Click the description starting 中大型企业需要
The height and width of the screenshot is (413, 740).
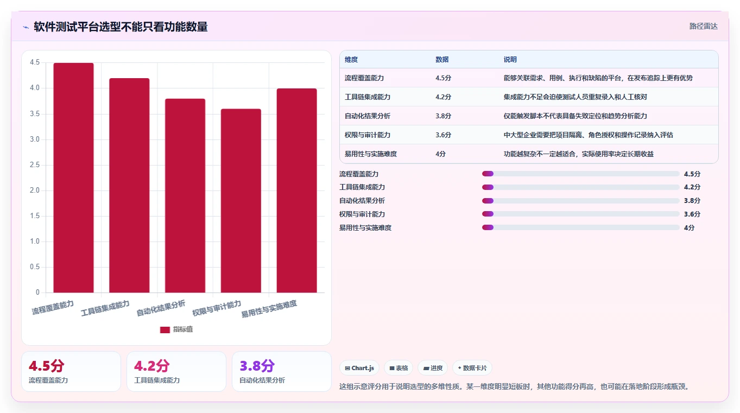click(x=588, y=135)
